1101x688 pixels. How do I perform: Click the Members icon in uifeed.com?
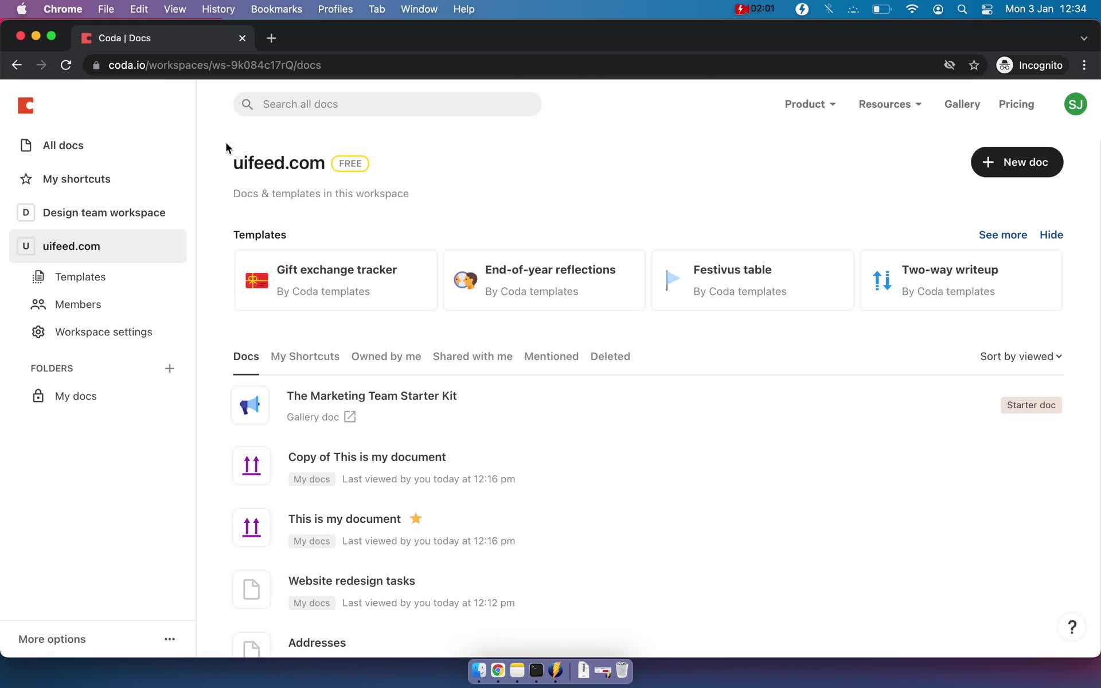coord(37,303)
